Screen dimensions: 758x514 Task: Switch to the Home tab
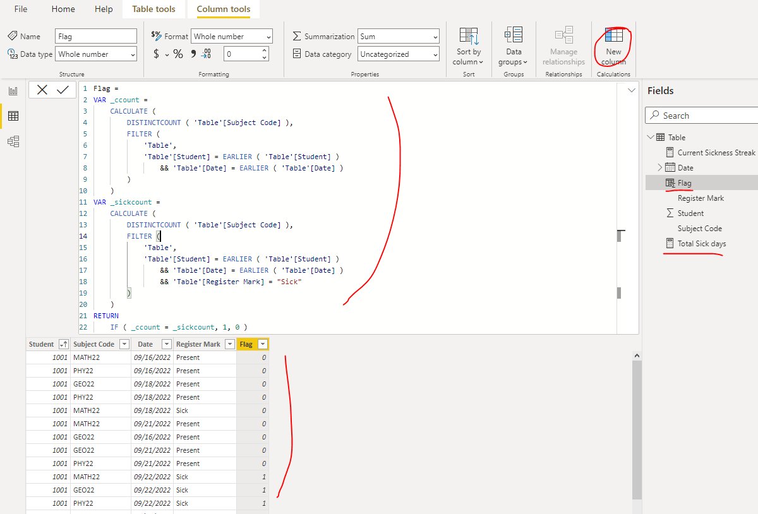[x=63, y=9]
